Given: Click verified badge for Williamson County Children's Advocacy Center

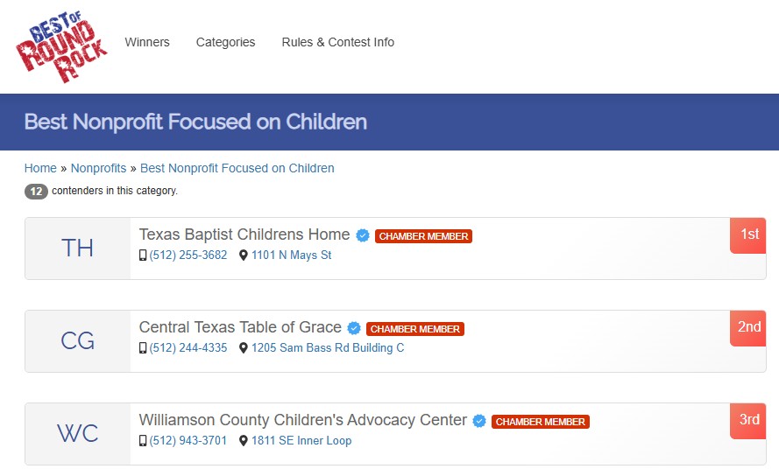Looking at the screenshot, I should tap(479, 421).
